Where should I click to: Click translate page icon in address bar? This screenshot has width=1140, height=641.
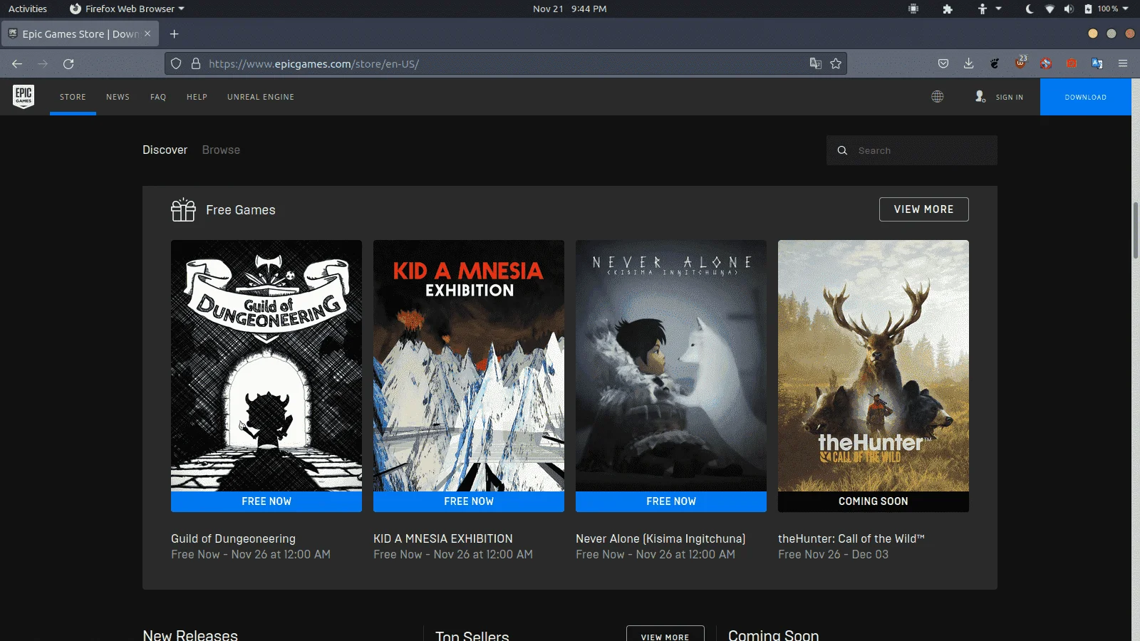pyautogui.click(x=816, y=63)
